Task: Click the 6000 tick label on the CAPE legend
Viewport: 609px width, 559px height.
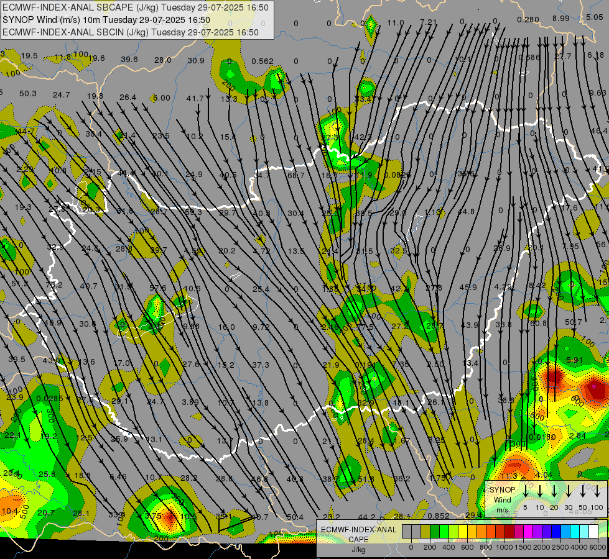Action: point(597,547)
